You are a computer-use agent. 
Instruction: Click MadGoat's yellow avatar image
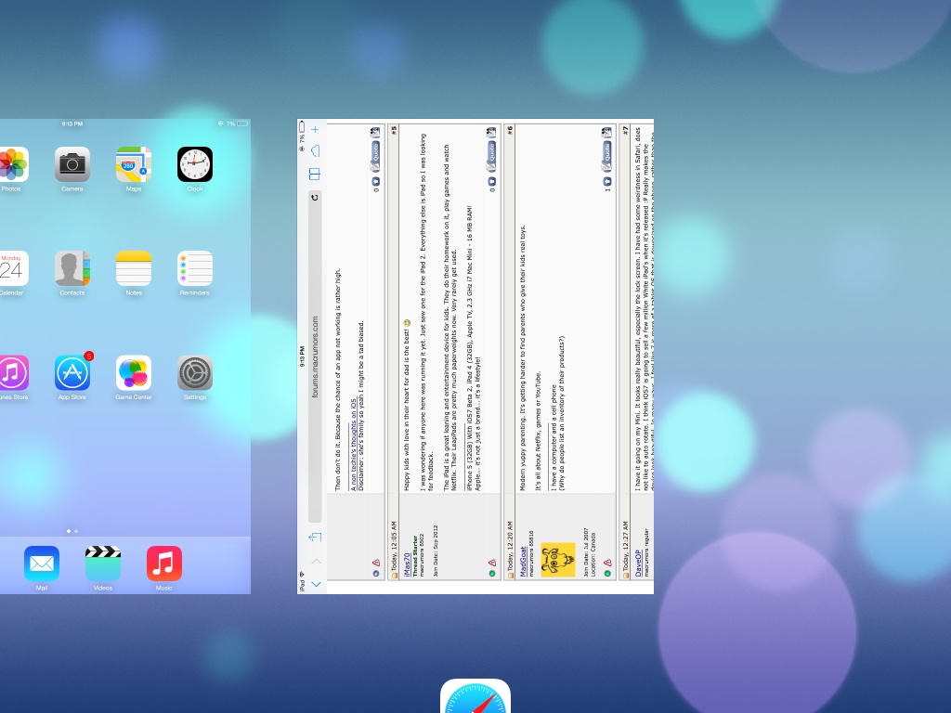coord(557,560)
